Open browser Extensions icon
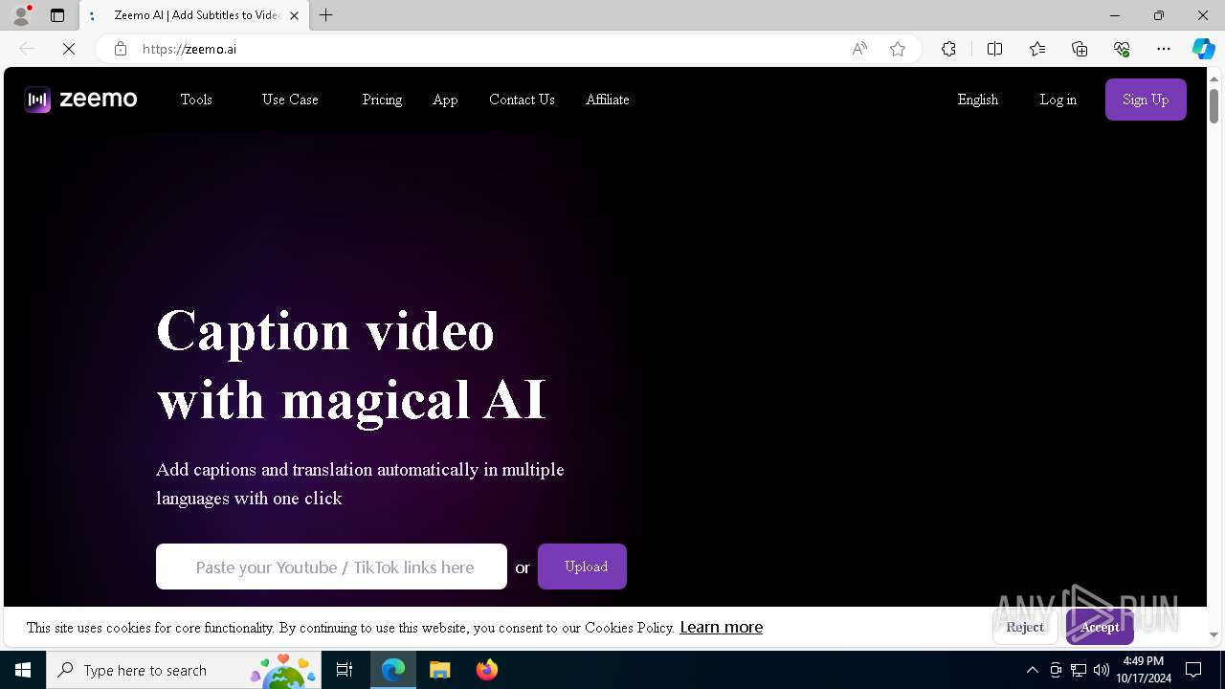The image size is (1225, 689). tap(948, 49)
